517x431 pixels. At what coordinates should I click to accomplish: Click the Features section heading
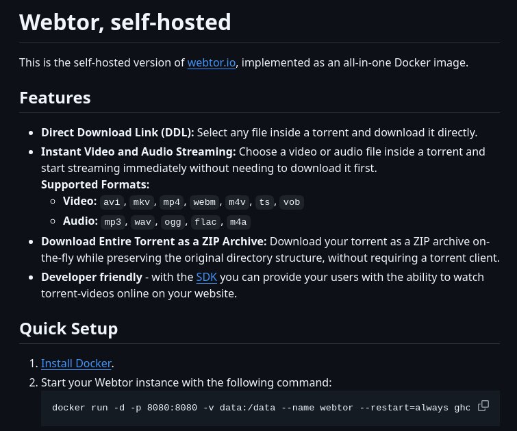(x=55, y=98)
